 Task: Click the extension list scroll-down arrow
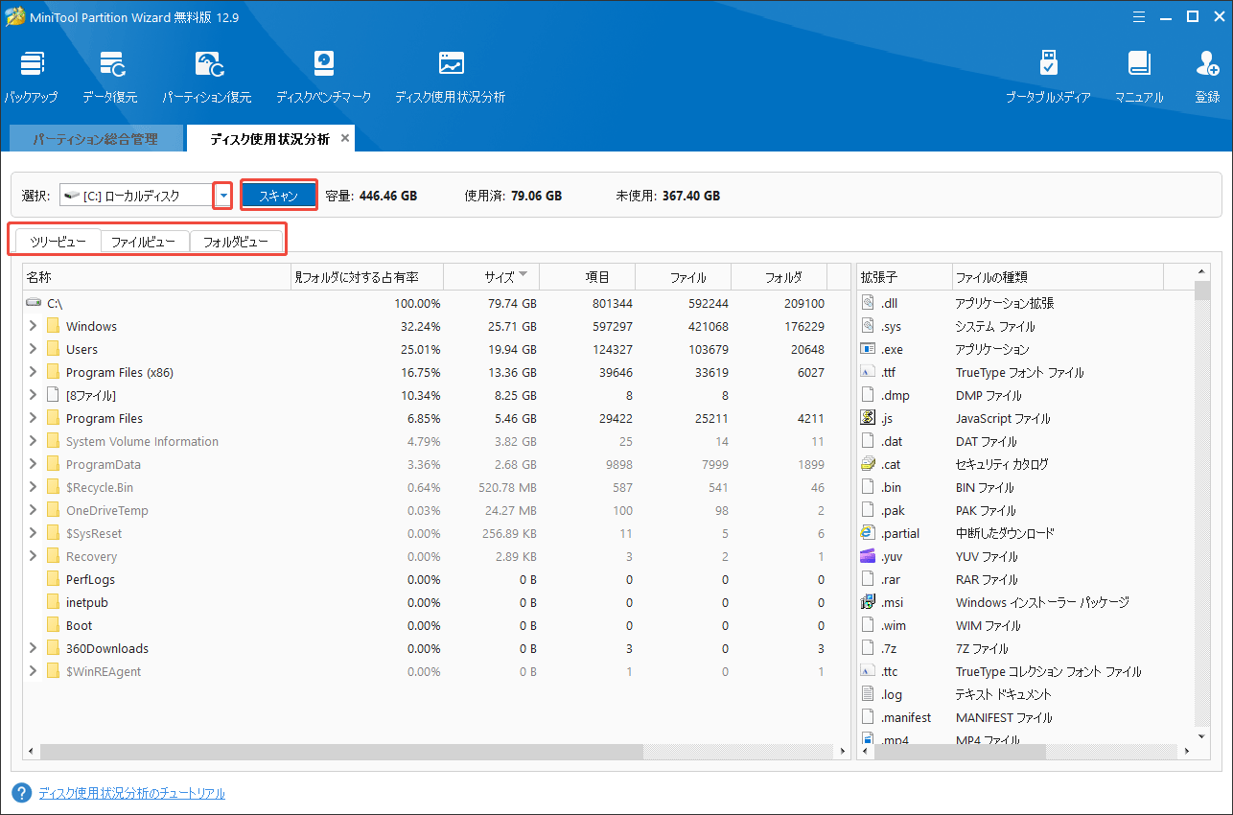click(x=1202, y=736)
